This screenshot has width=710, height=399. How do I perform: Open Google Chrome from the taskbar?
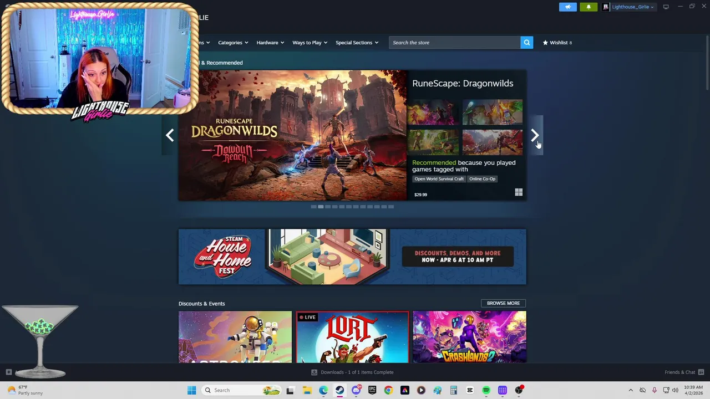point(388,390)
